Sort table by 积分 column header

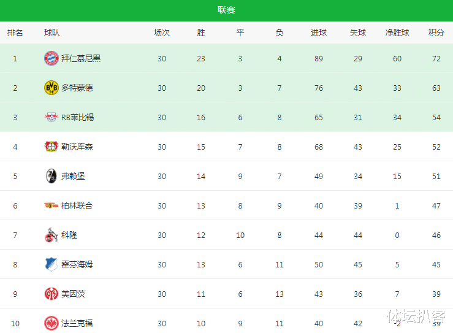[436, 33]
